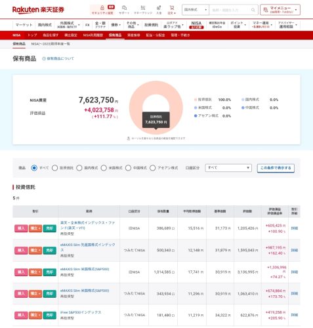Open 詳細 link for 楽天・VTI row
This screenshot has width=313, height=328.
[x=295, y=228]
